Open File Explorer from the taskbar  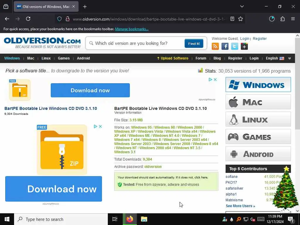pos(144,219)
